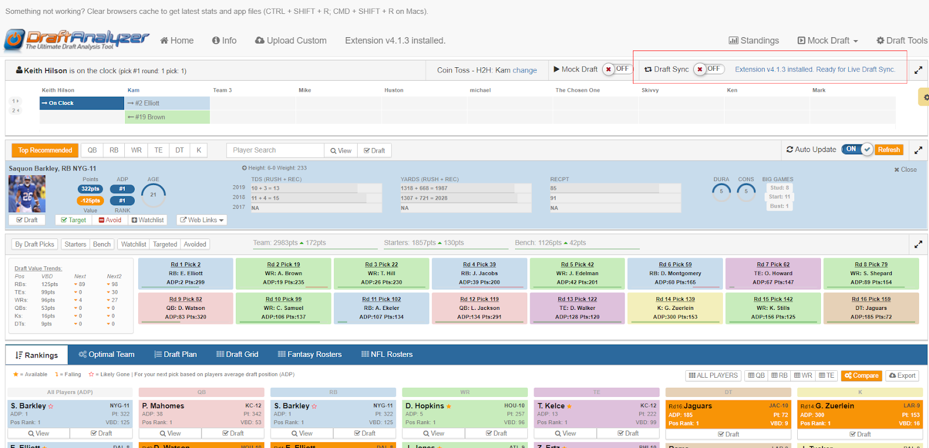
Task: Show QB rankings table button
Action: coord(756,375)
